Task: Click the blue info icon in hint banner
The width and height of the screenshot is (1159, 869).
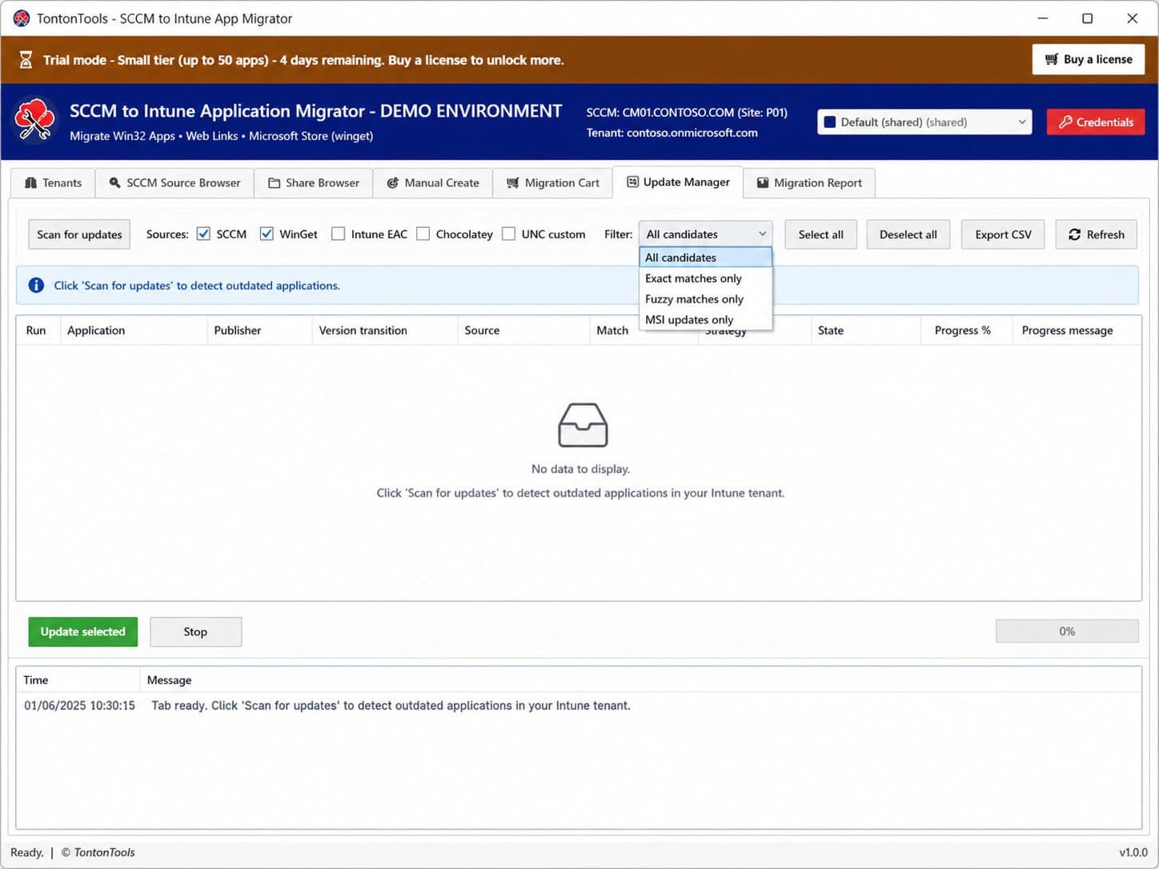Action: click(x=36, y=285)
